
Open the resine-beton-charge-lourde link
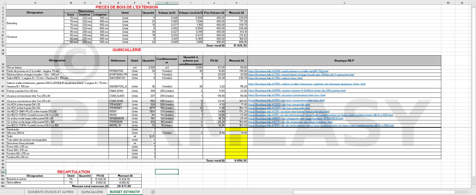(301, 75)
